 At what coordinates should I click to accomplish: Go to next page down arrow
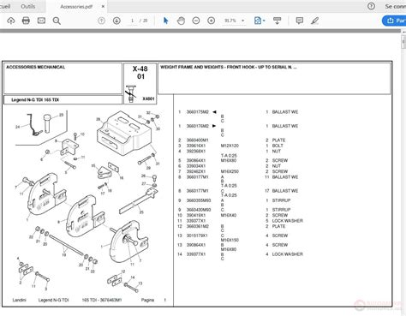click(x=116, y=21)
